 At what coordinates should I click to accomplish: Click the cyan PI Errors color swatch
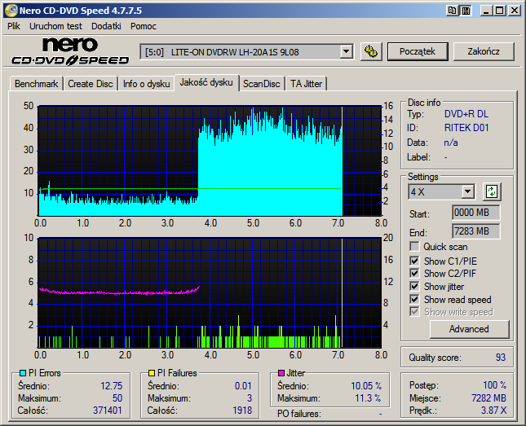[23, 373]
